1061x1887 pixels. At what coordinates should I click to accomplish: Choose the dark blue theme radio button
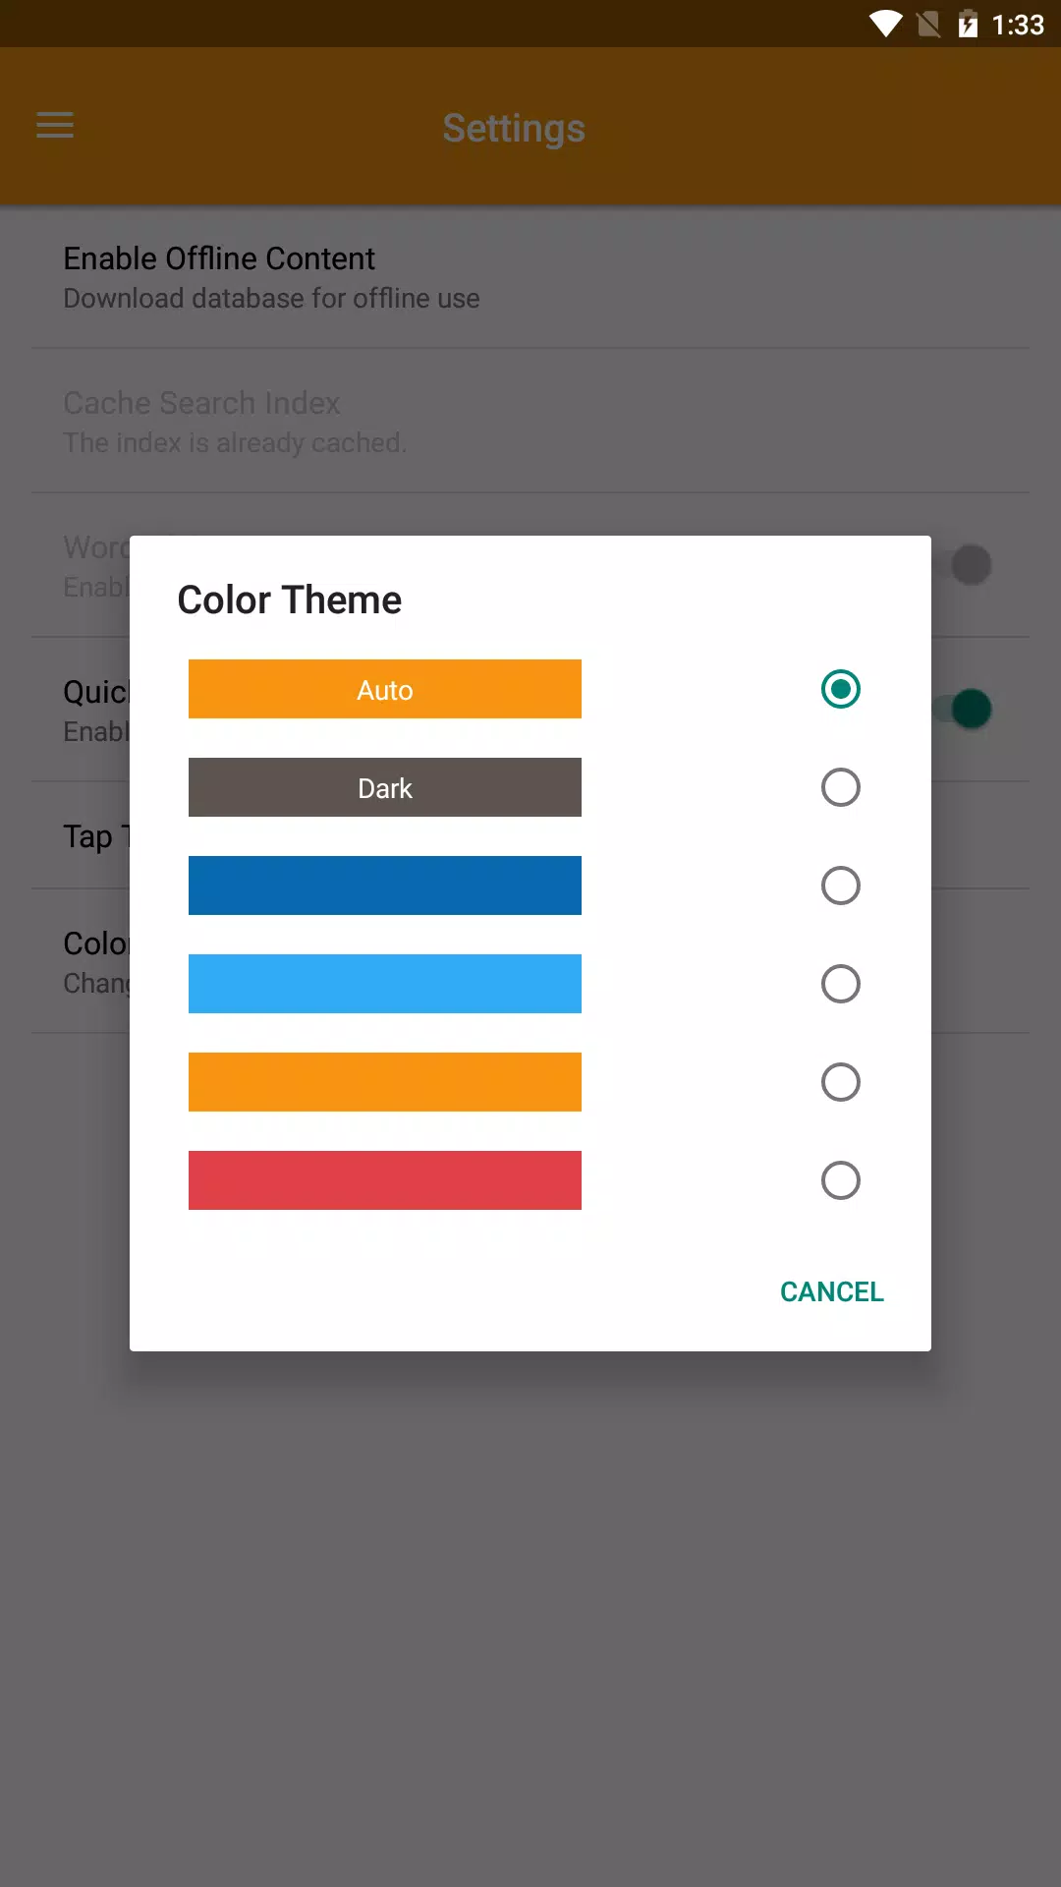point(841,886)
